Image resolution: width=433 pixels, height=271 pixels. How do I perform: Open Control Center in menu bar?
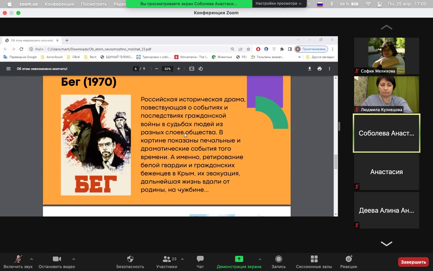tap(380, 4)
